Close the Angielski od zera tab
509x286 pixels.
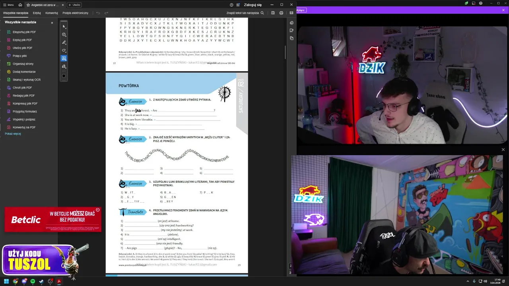[62, 5]
